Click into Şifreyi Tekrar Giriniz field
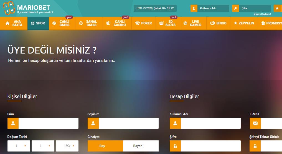 pyautogui.click(x=271, y=146)
